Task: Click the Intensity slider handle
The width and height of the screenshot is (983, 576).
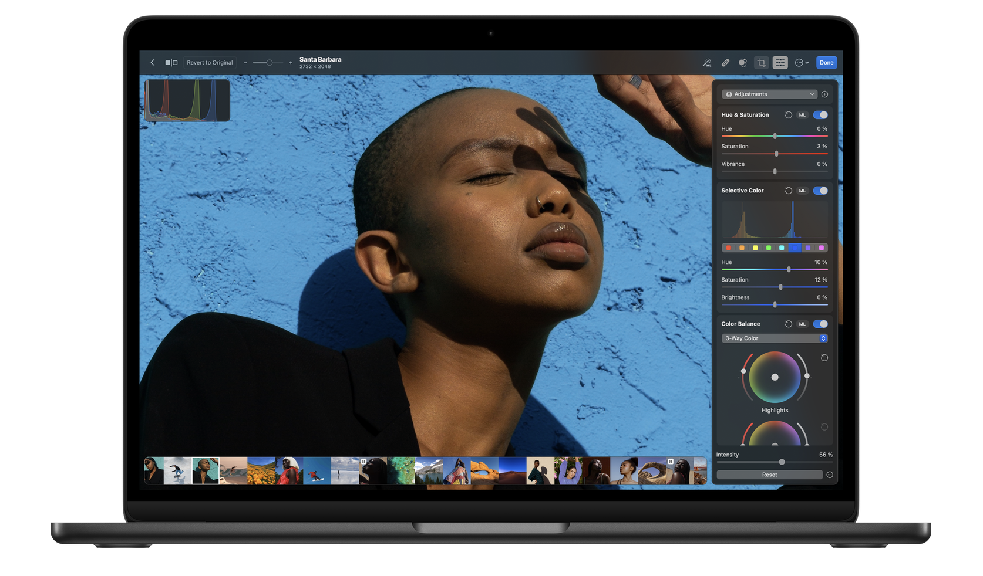Action: [782, 462]
